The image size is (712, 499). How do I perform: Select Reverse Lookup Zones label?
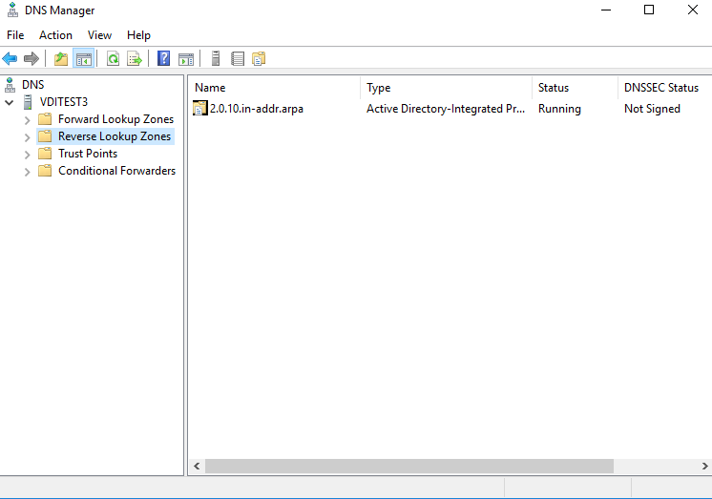115,136
